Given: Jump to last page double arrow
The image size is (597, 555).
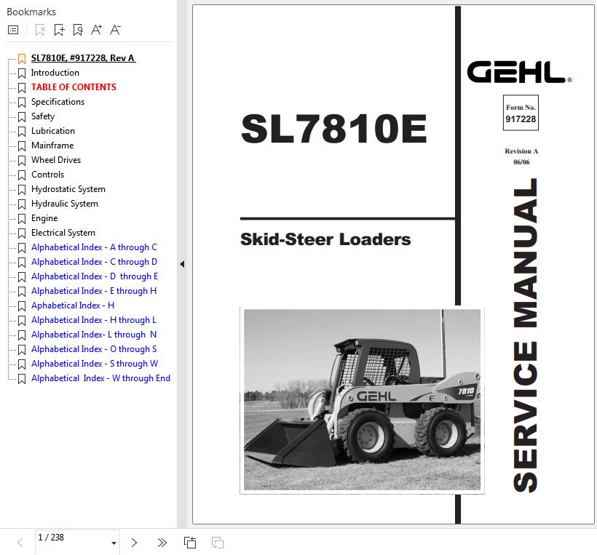Looking at the screenshot, I should click(x=162, y=543).
